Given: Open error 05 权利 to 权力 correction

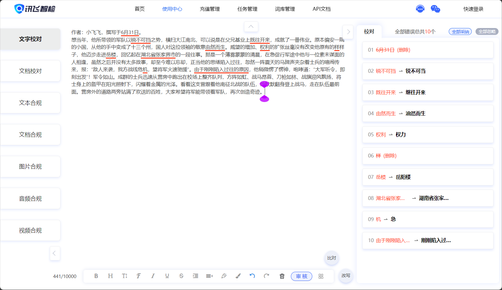Looking at the screenshot, I should (x=428, y=134).
